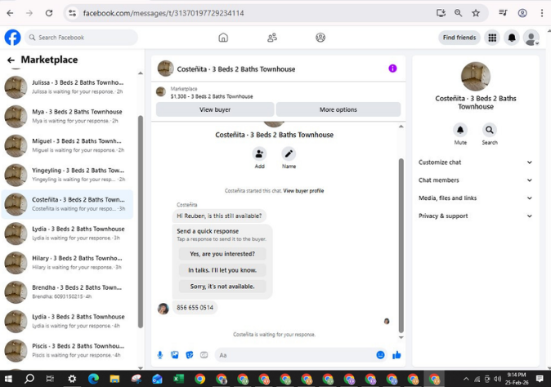This screenshot has height=387, width=551.
Task: Open Hilary's townhouse conversation
Action: tap(68, 263)
